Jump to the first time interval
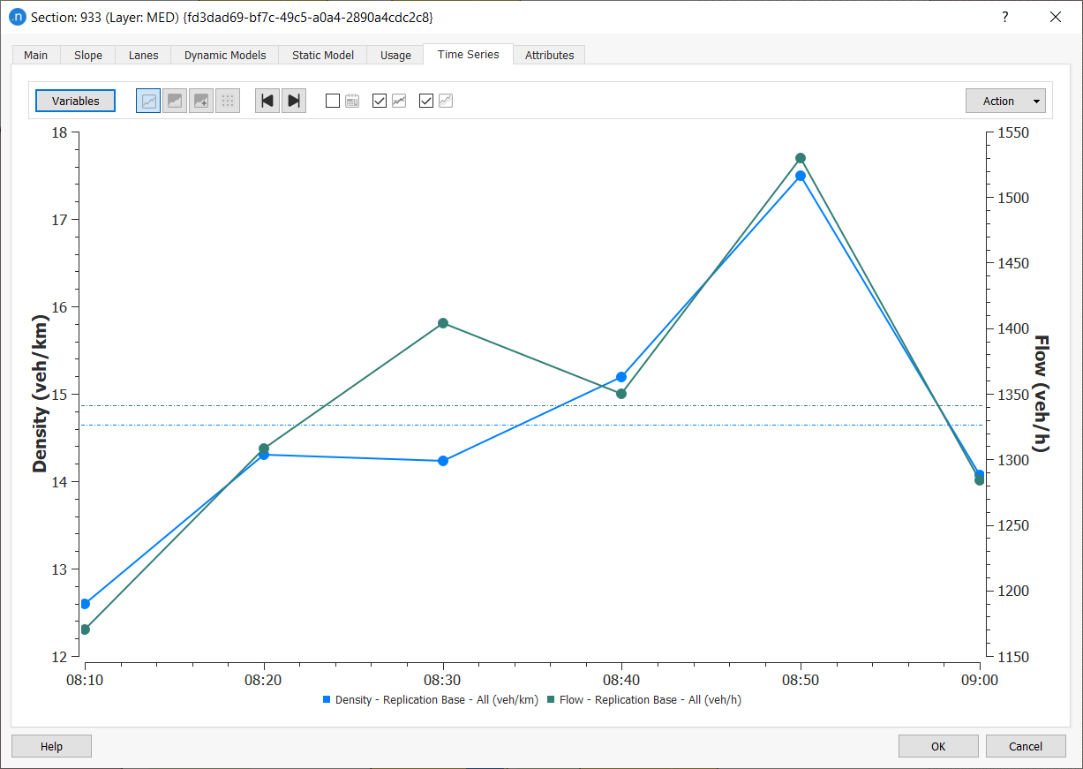The image size is (1083, 769). click(x=267, y=101)
